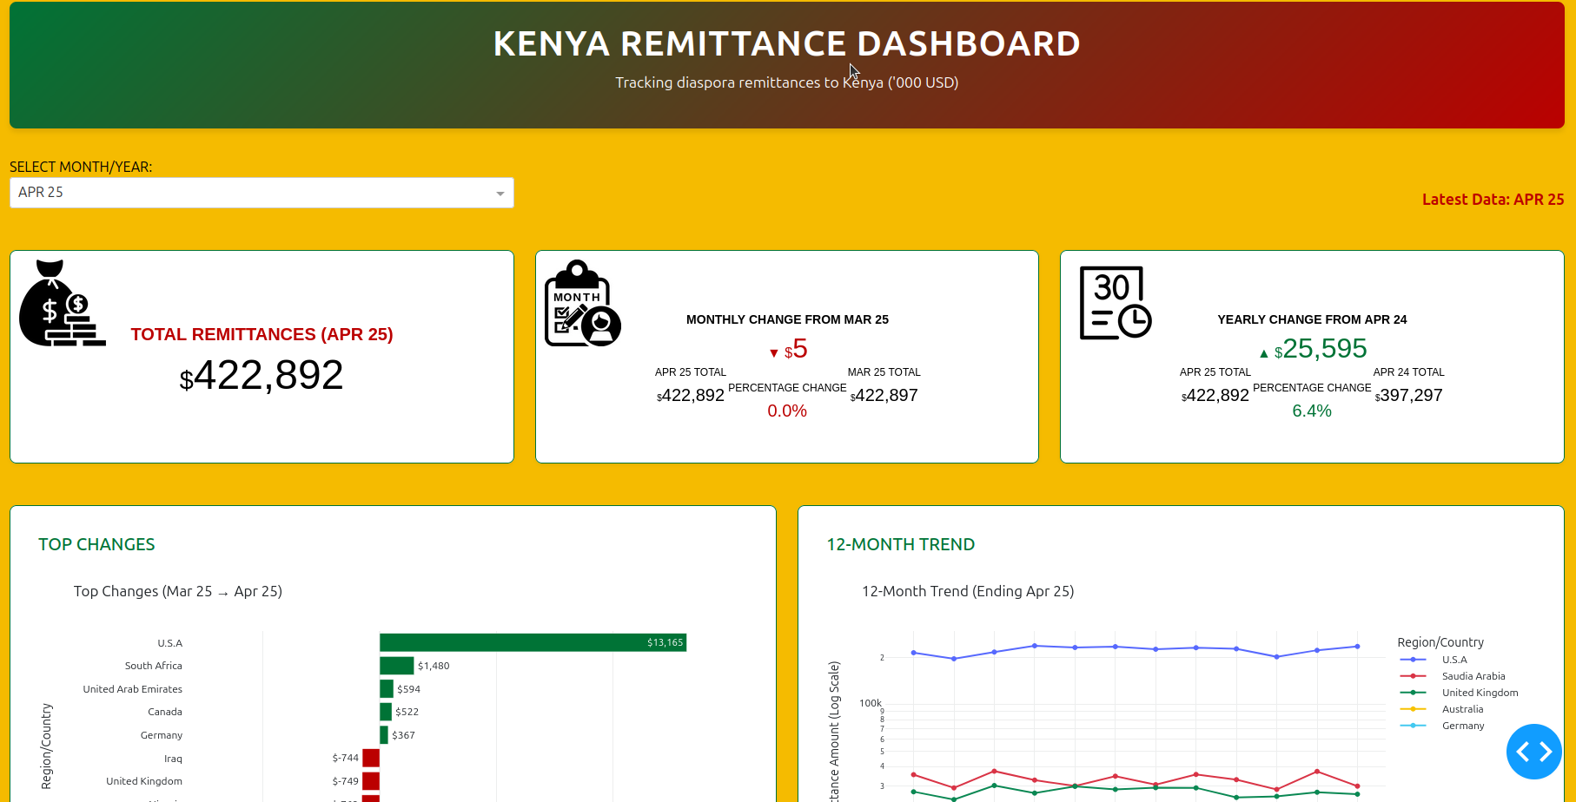This screenshot has height=802, width=1576.
Task: Click the green U.S.A $13,165 bar
Action: pyautogui.click(x=533, y=642)
